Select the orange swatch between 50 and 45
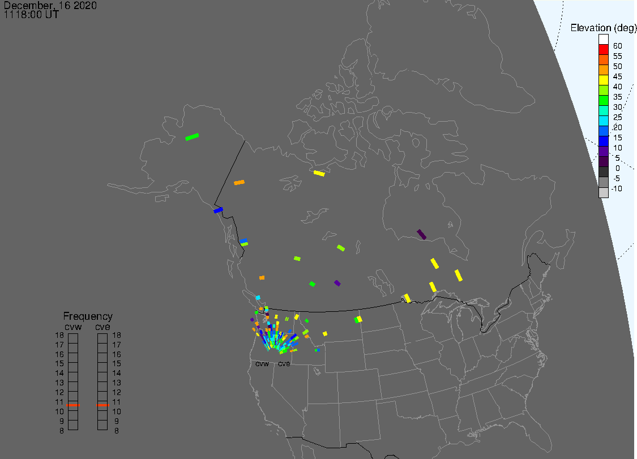The height and width of the screenshot is (459, 637). (x=603, y=70)
